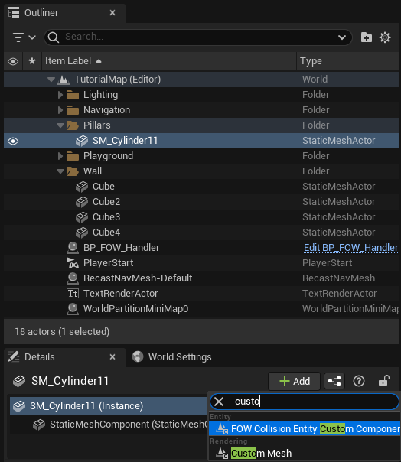The height and width of the screenshot is (462, 401).
Task: Sort by the Item Label column header
Action: [168, 61]
